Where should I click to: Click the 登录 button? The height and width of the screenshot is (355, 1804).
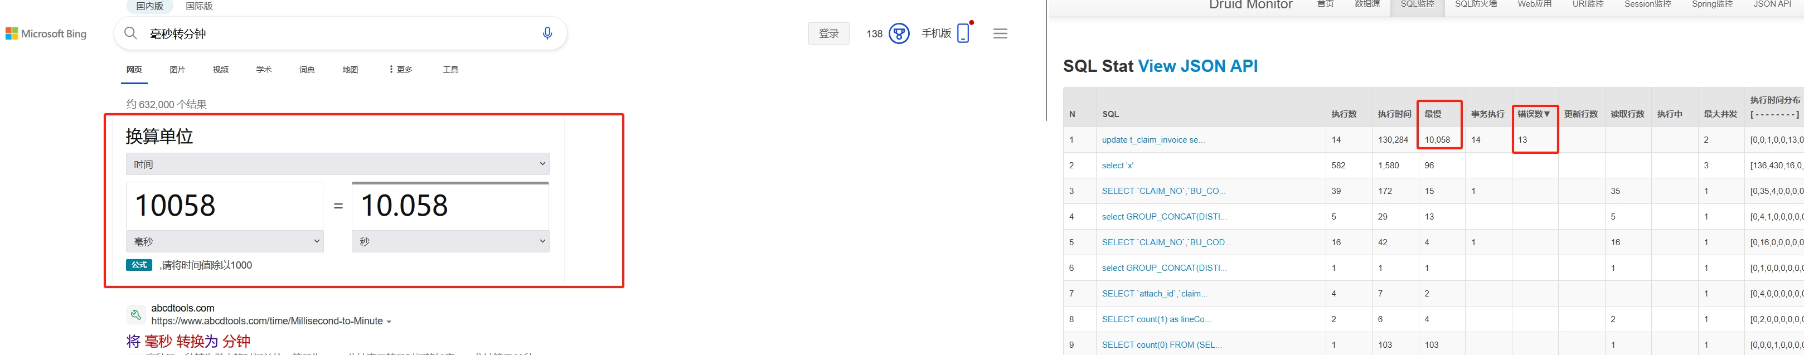[828, 33]
